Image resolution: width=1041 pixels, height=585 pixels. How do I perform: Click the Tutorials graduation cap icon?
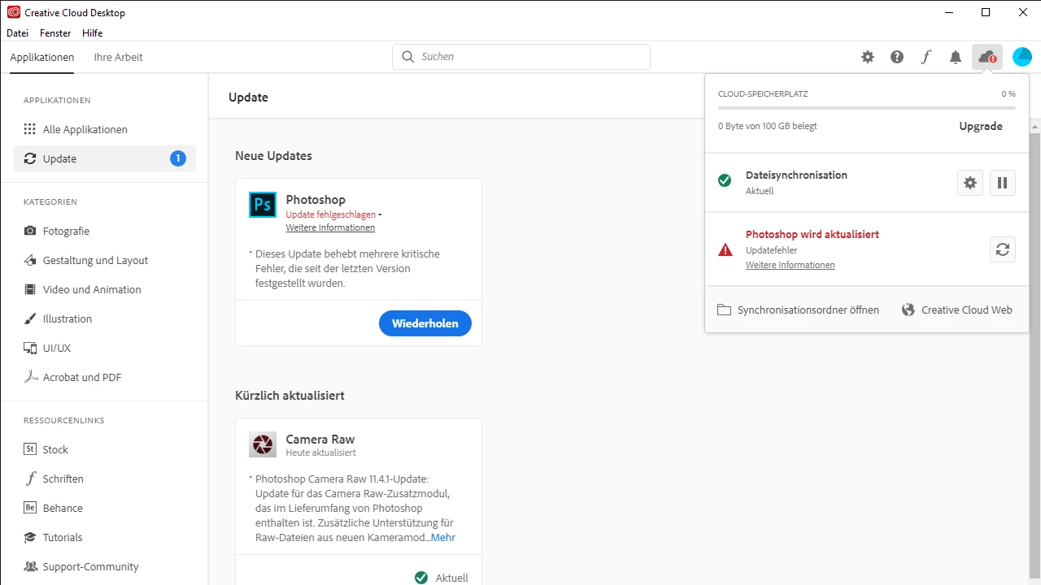(30, 537)
